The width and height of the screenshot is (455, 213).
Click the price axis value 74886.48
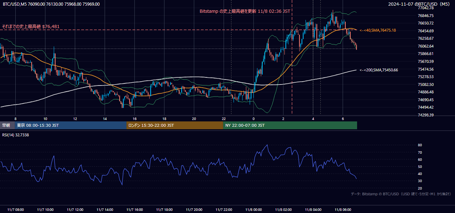tap(425, 92)
